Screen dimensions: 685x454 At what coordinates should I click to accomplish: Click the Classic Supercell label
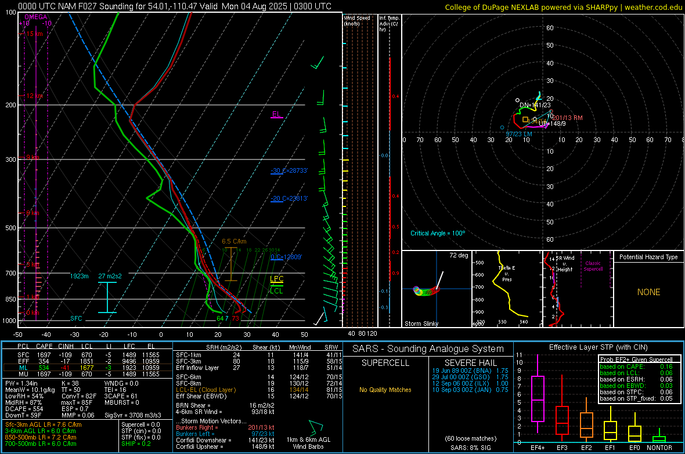593,266
